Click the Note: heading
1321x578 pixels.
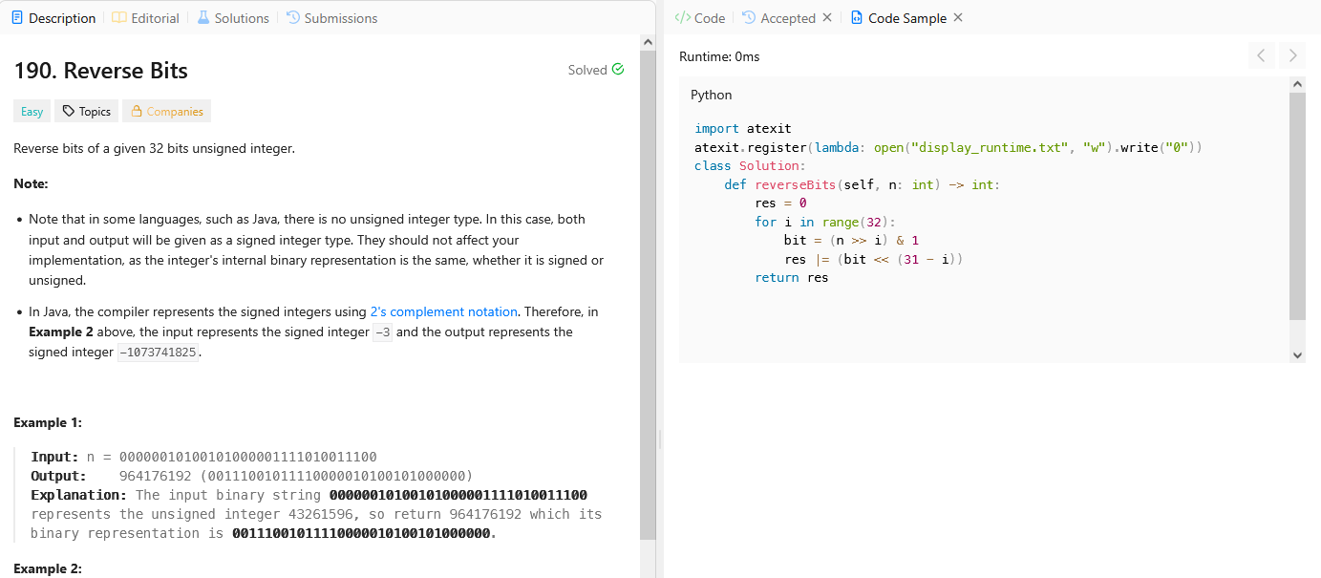(x=31, y=183)
